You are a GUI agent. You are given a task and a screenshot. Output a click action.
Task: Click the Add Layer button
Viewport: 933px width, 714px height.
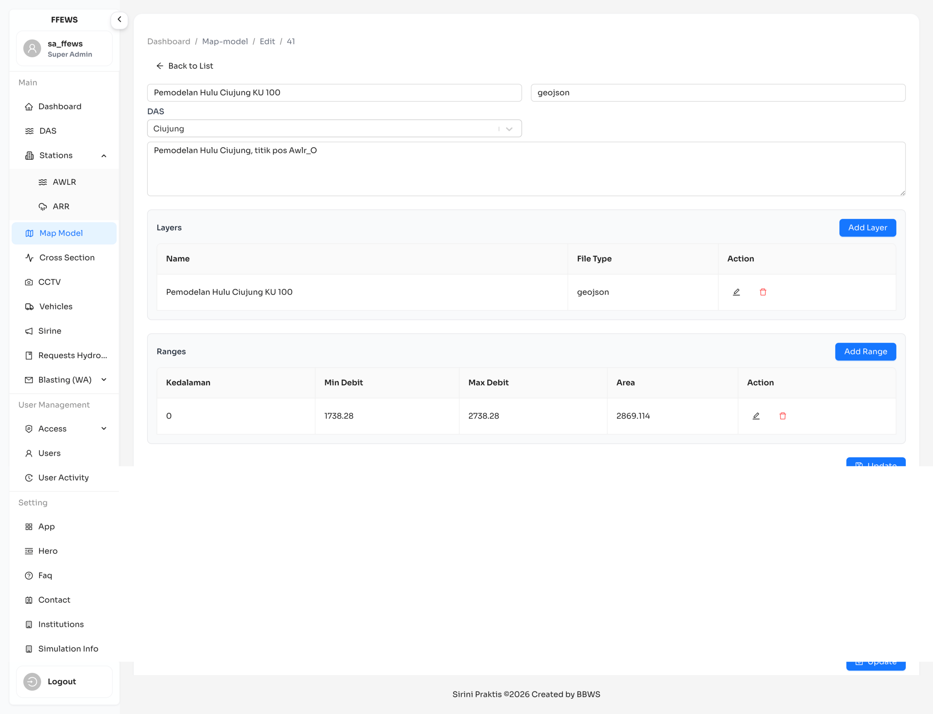[868, 228]
